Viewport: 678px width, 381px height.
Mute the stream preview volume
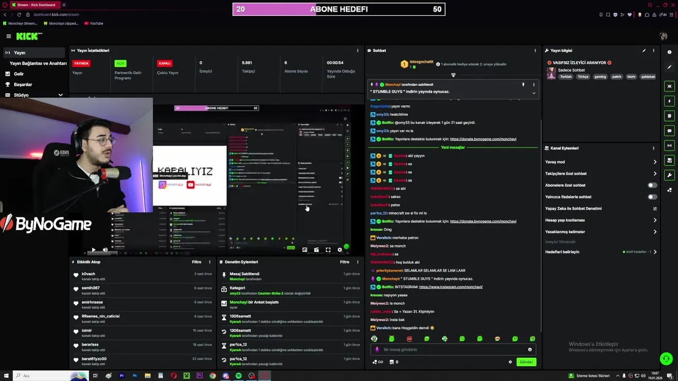pyautogui.click(x=105, y=250)
